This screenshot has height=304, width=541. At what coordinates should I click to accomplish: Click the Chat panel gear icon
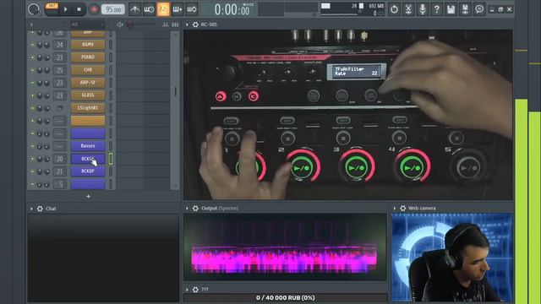pyautogui.click(x=40, y=209)
